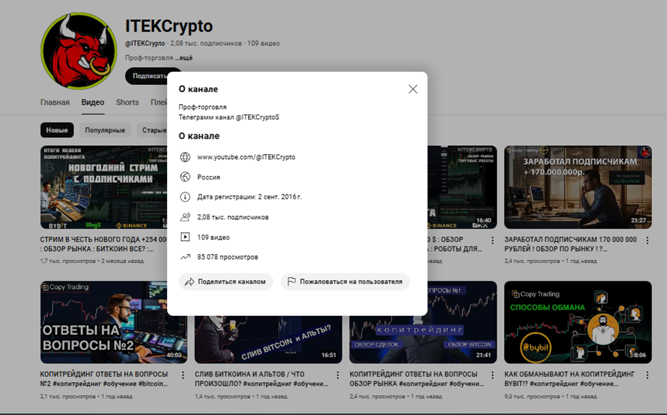
Task: Click 'Россия' country text
Action: pyautogui.click(x=208, y=177)
